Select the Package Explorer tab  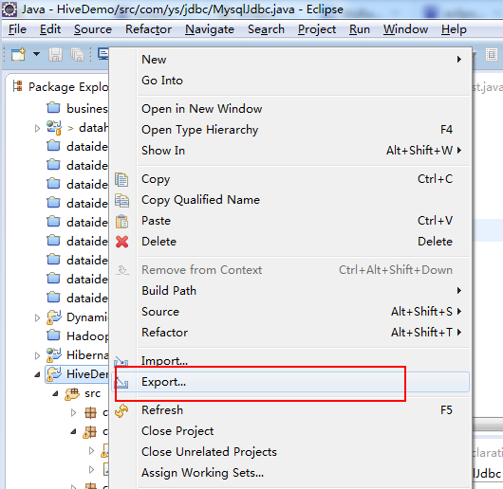pos(61,87)
